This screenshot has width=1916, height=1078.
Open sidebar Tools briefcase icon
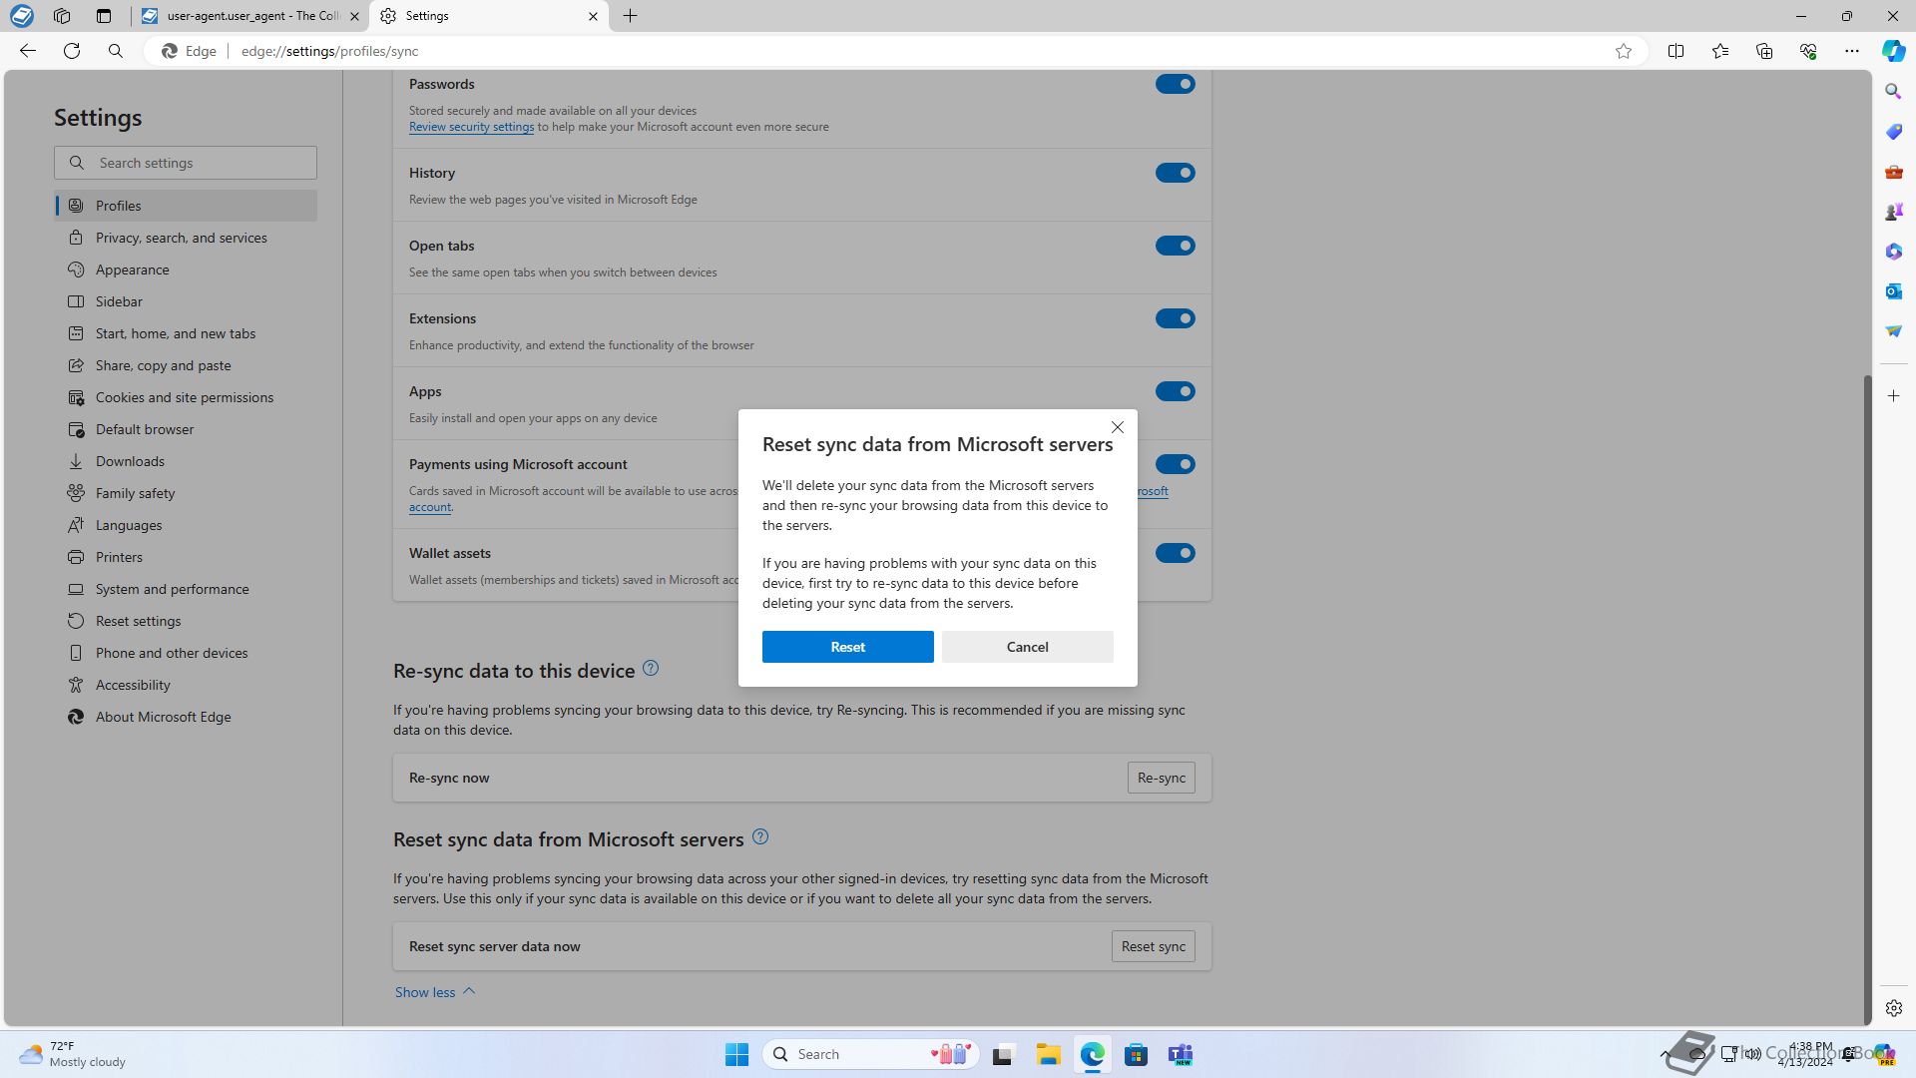click(1893, 172)
